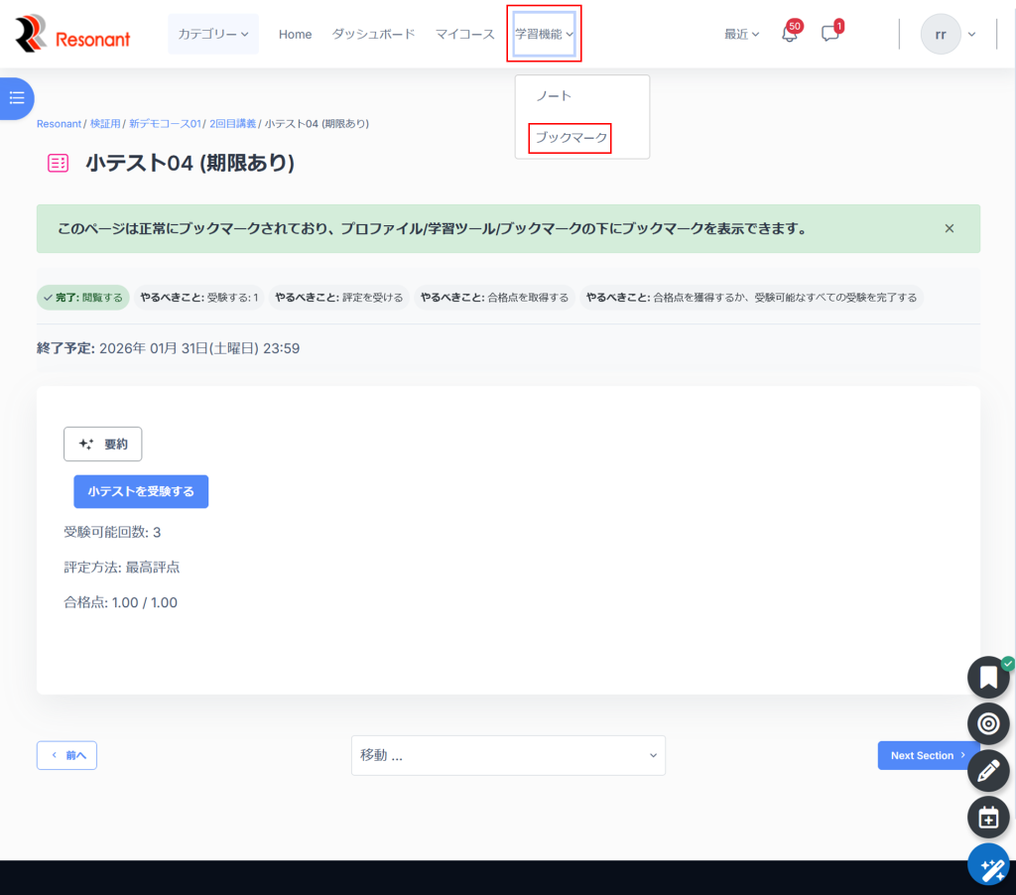Click the 小テストを受験する button

click(x=141, y=491)
